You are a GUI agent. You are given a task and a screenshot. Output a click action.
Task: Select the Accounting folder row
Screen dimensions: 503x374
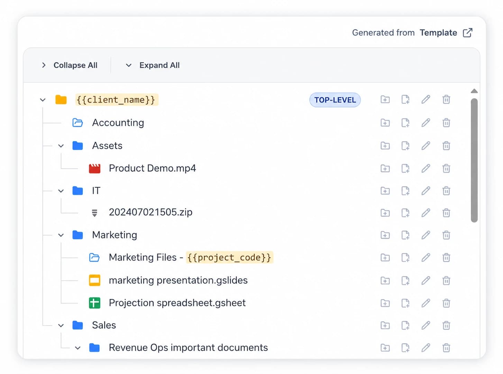pyautogui.click(x=118, y=123)
